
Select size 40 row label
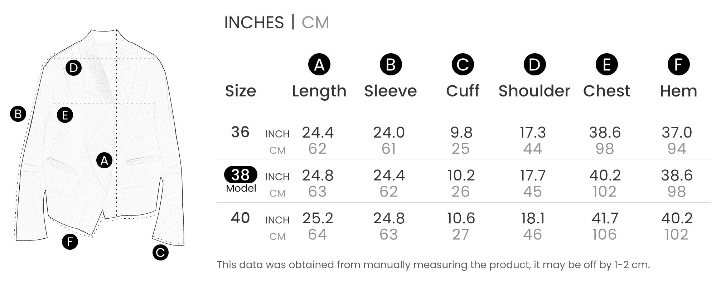(240, 218)
